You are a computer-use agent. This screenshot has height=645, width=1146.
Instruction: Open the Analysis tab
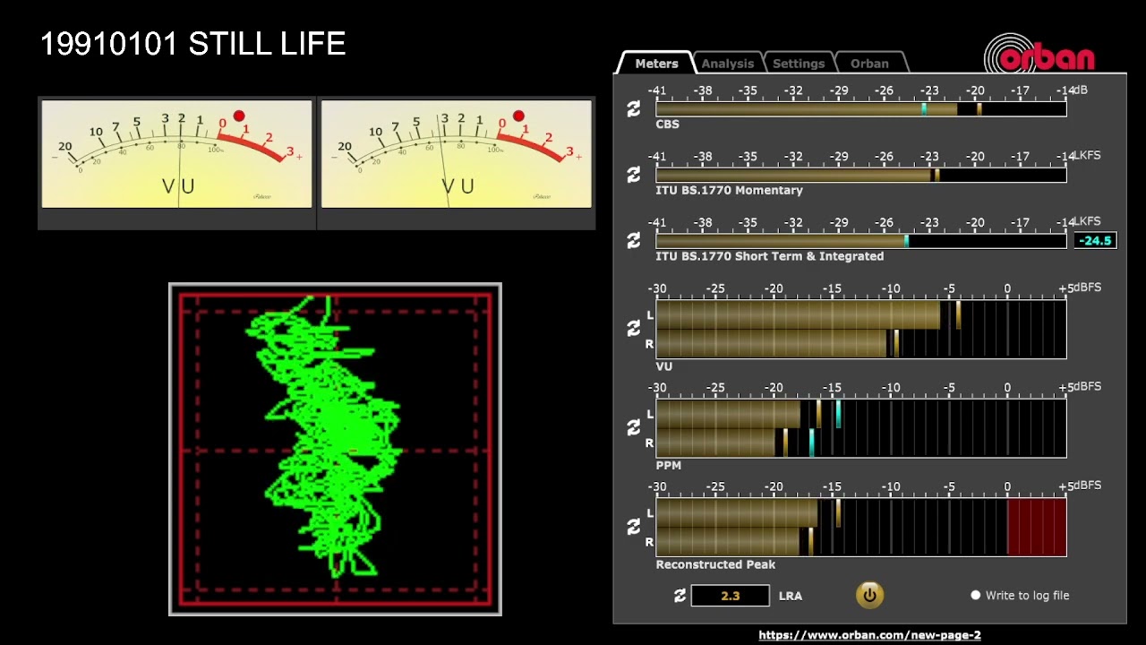[x=728, y=63]
